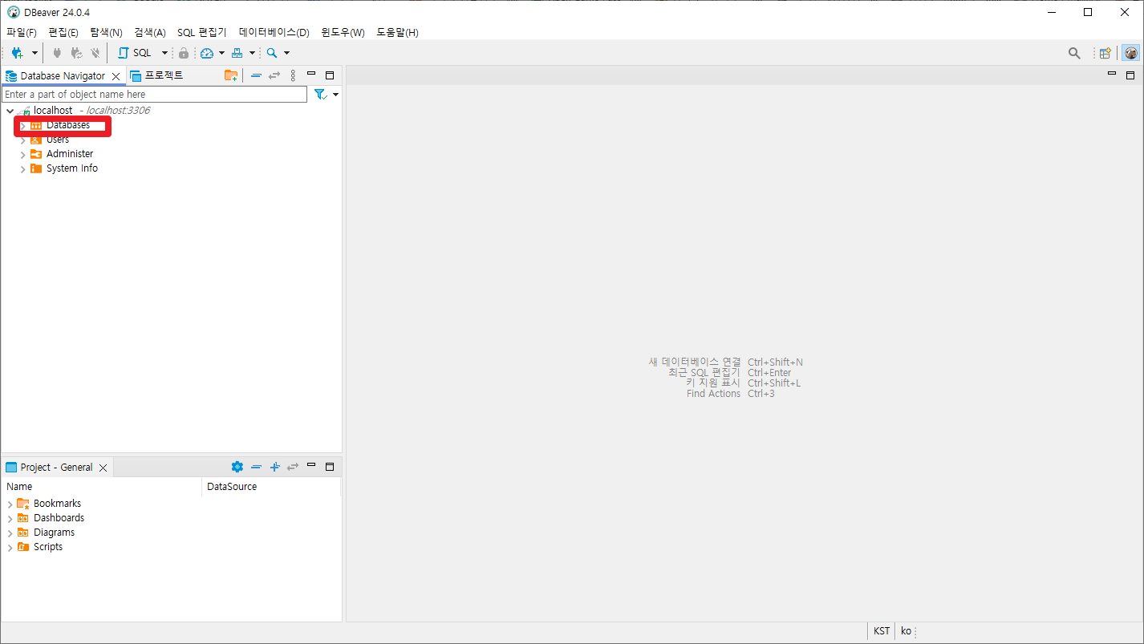
Task: Open new connection dropdown arrow
Action: 34,53
